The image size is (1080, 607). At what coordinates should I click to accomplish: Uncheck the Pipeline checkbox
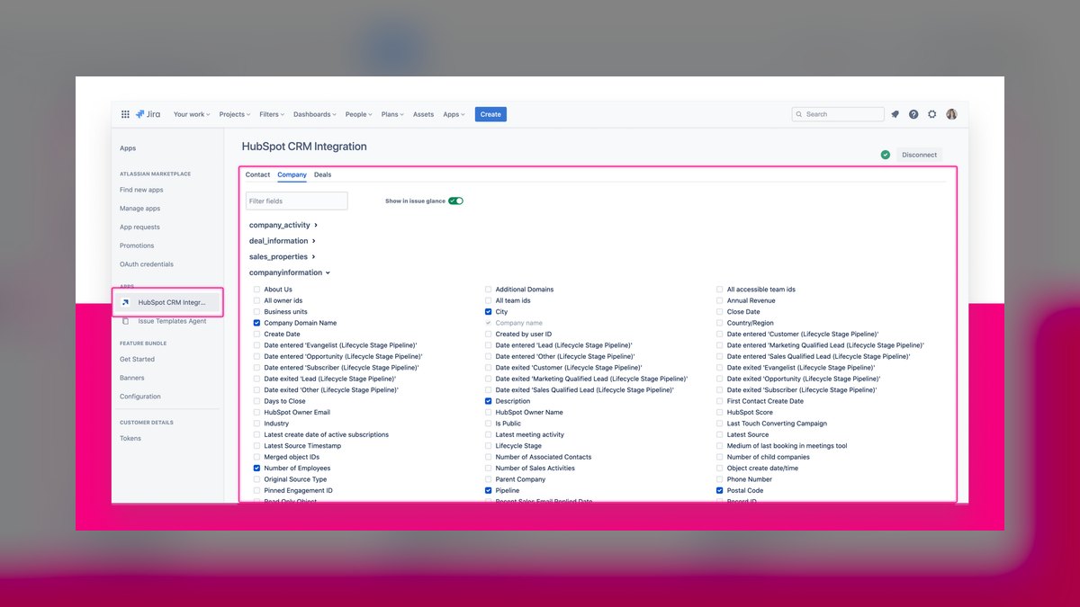pos(489,491)
